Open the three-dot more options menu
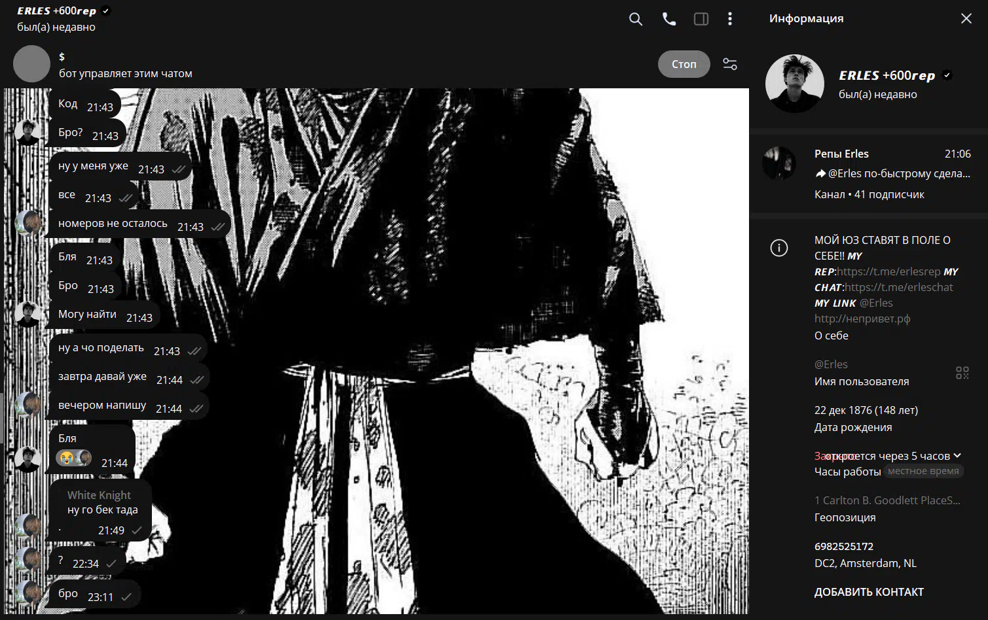The image size is (988, 620). (x=730, y=19)
